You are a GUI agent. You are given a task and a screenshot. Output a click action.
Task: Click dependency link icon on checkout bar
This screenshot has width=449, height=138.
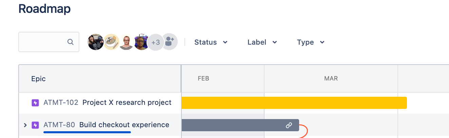pyautogui.click(x=289, y=125)
